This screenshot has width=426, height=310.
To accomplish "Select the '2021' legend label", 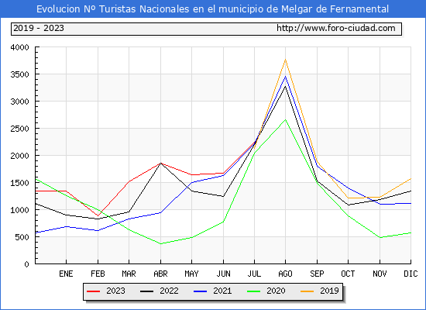I will (222, 291).
